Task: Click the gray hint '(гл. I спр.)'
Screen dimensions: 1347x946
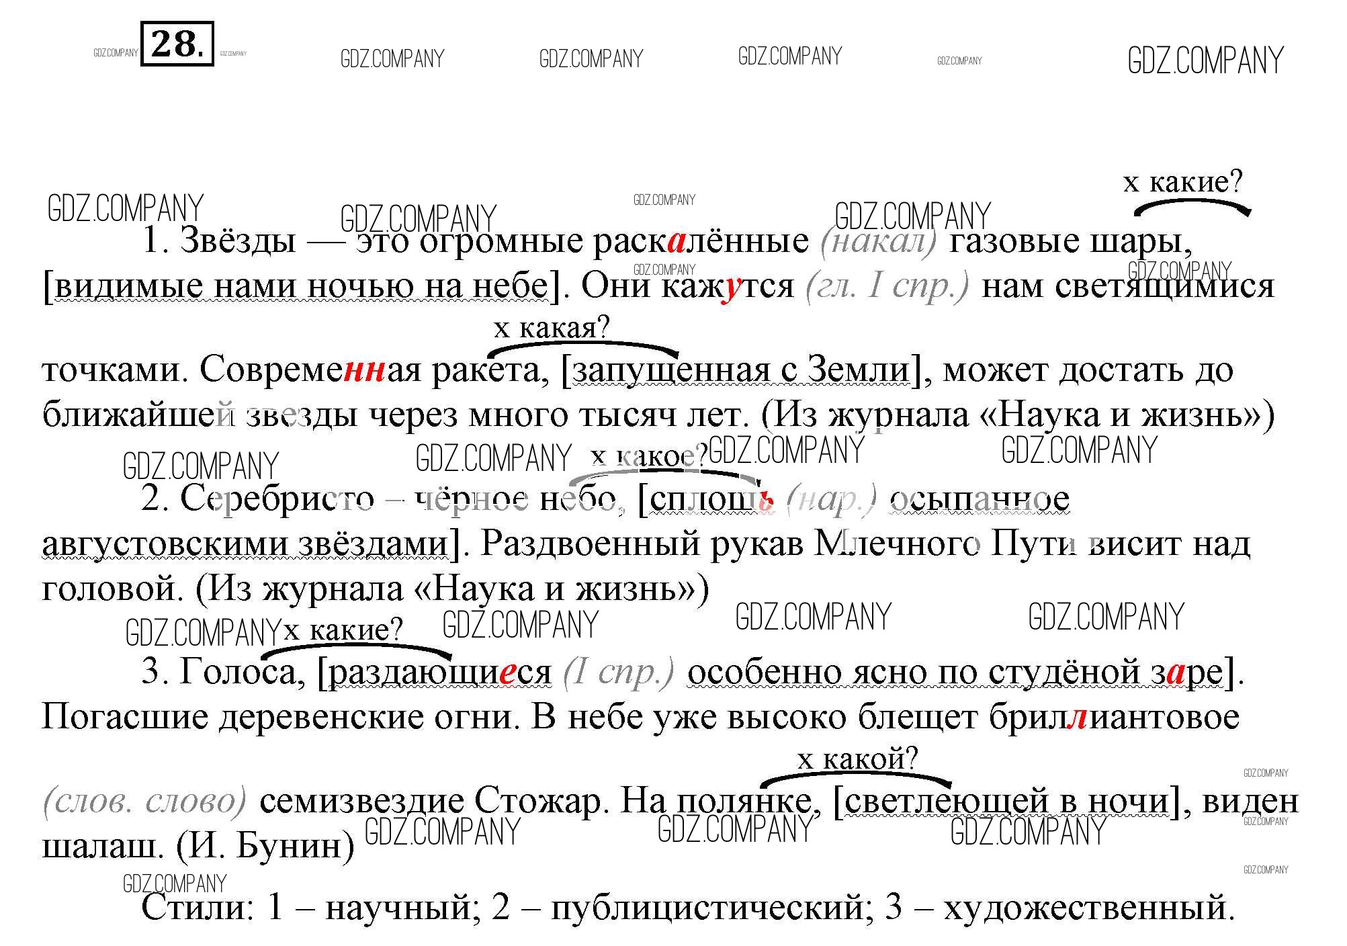Action: (x=887, y=286)
